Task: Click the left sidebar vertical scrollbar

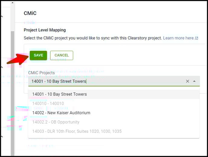Action: 12,91
